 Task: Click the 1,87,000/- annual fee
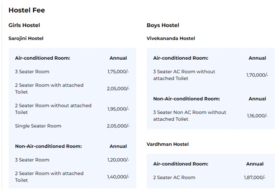click(x=255, y=178)
